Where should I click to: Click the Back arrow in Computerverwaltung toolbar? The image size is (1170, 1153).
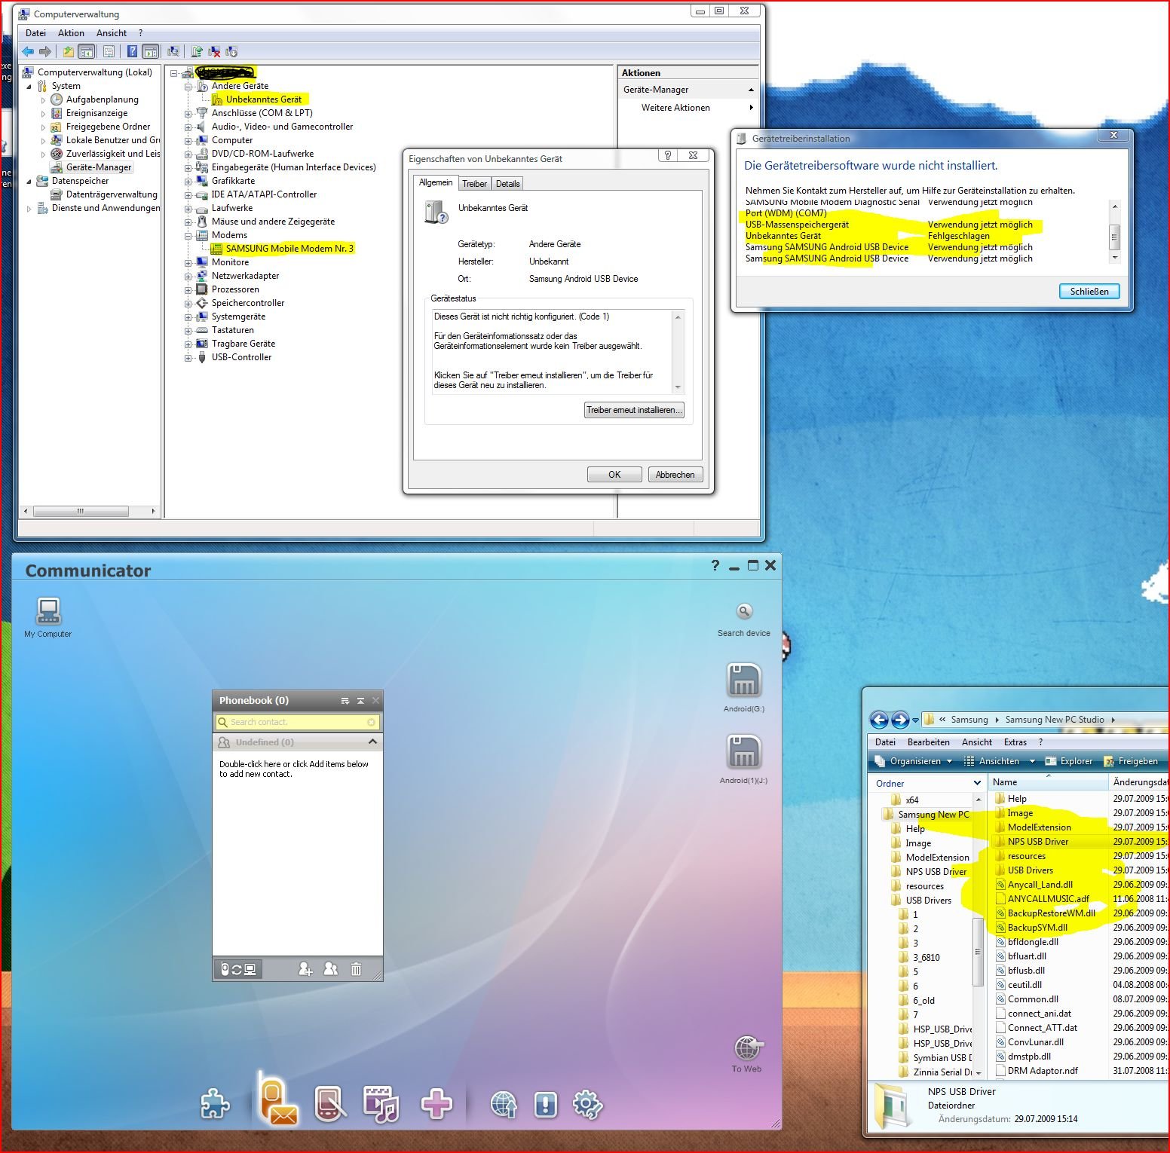point(29,51)
